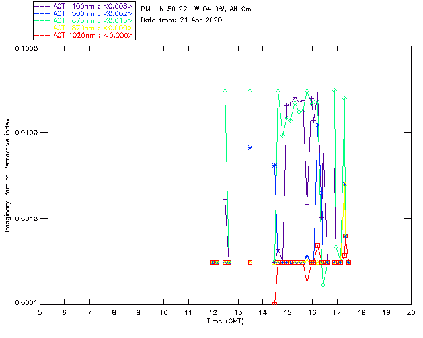Click the x-axis tick label 18

[x=362, y=312]
